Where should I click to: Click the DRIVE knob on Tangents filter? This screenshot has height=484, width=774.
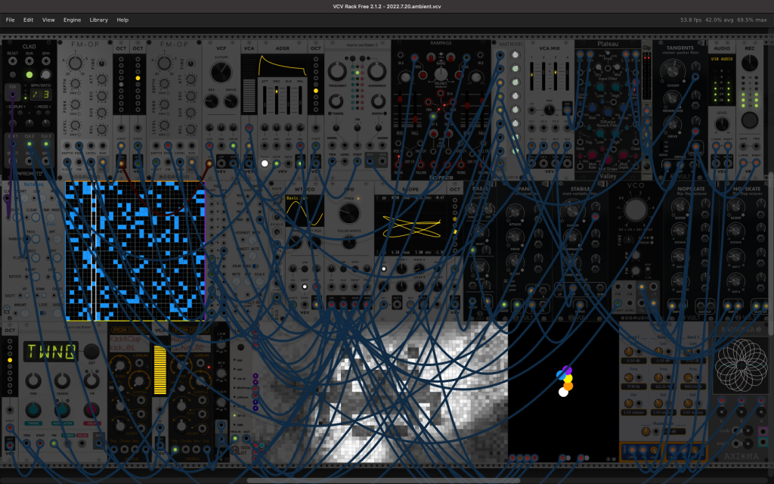[x=672, y=123]
